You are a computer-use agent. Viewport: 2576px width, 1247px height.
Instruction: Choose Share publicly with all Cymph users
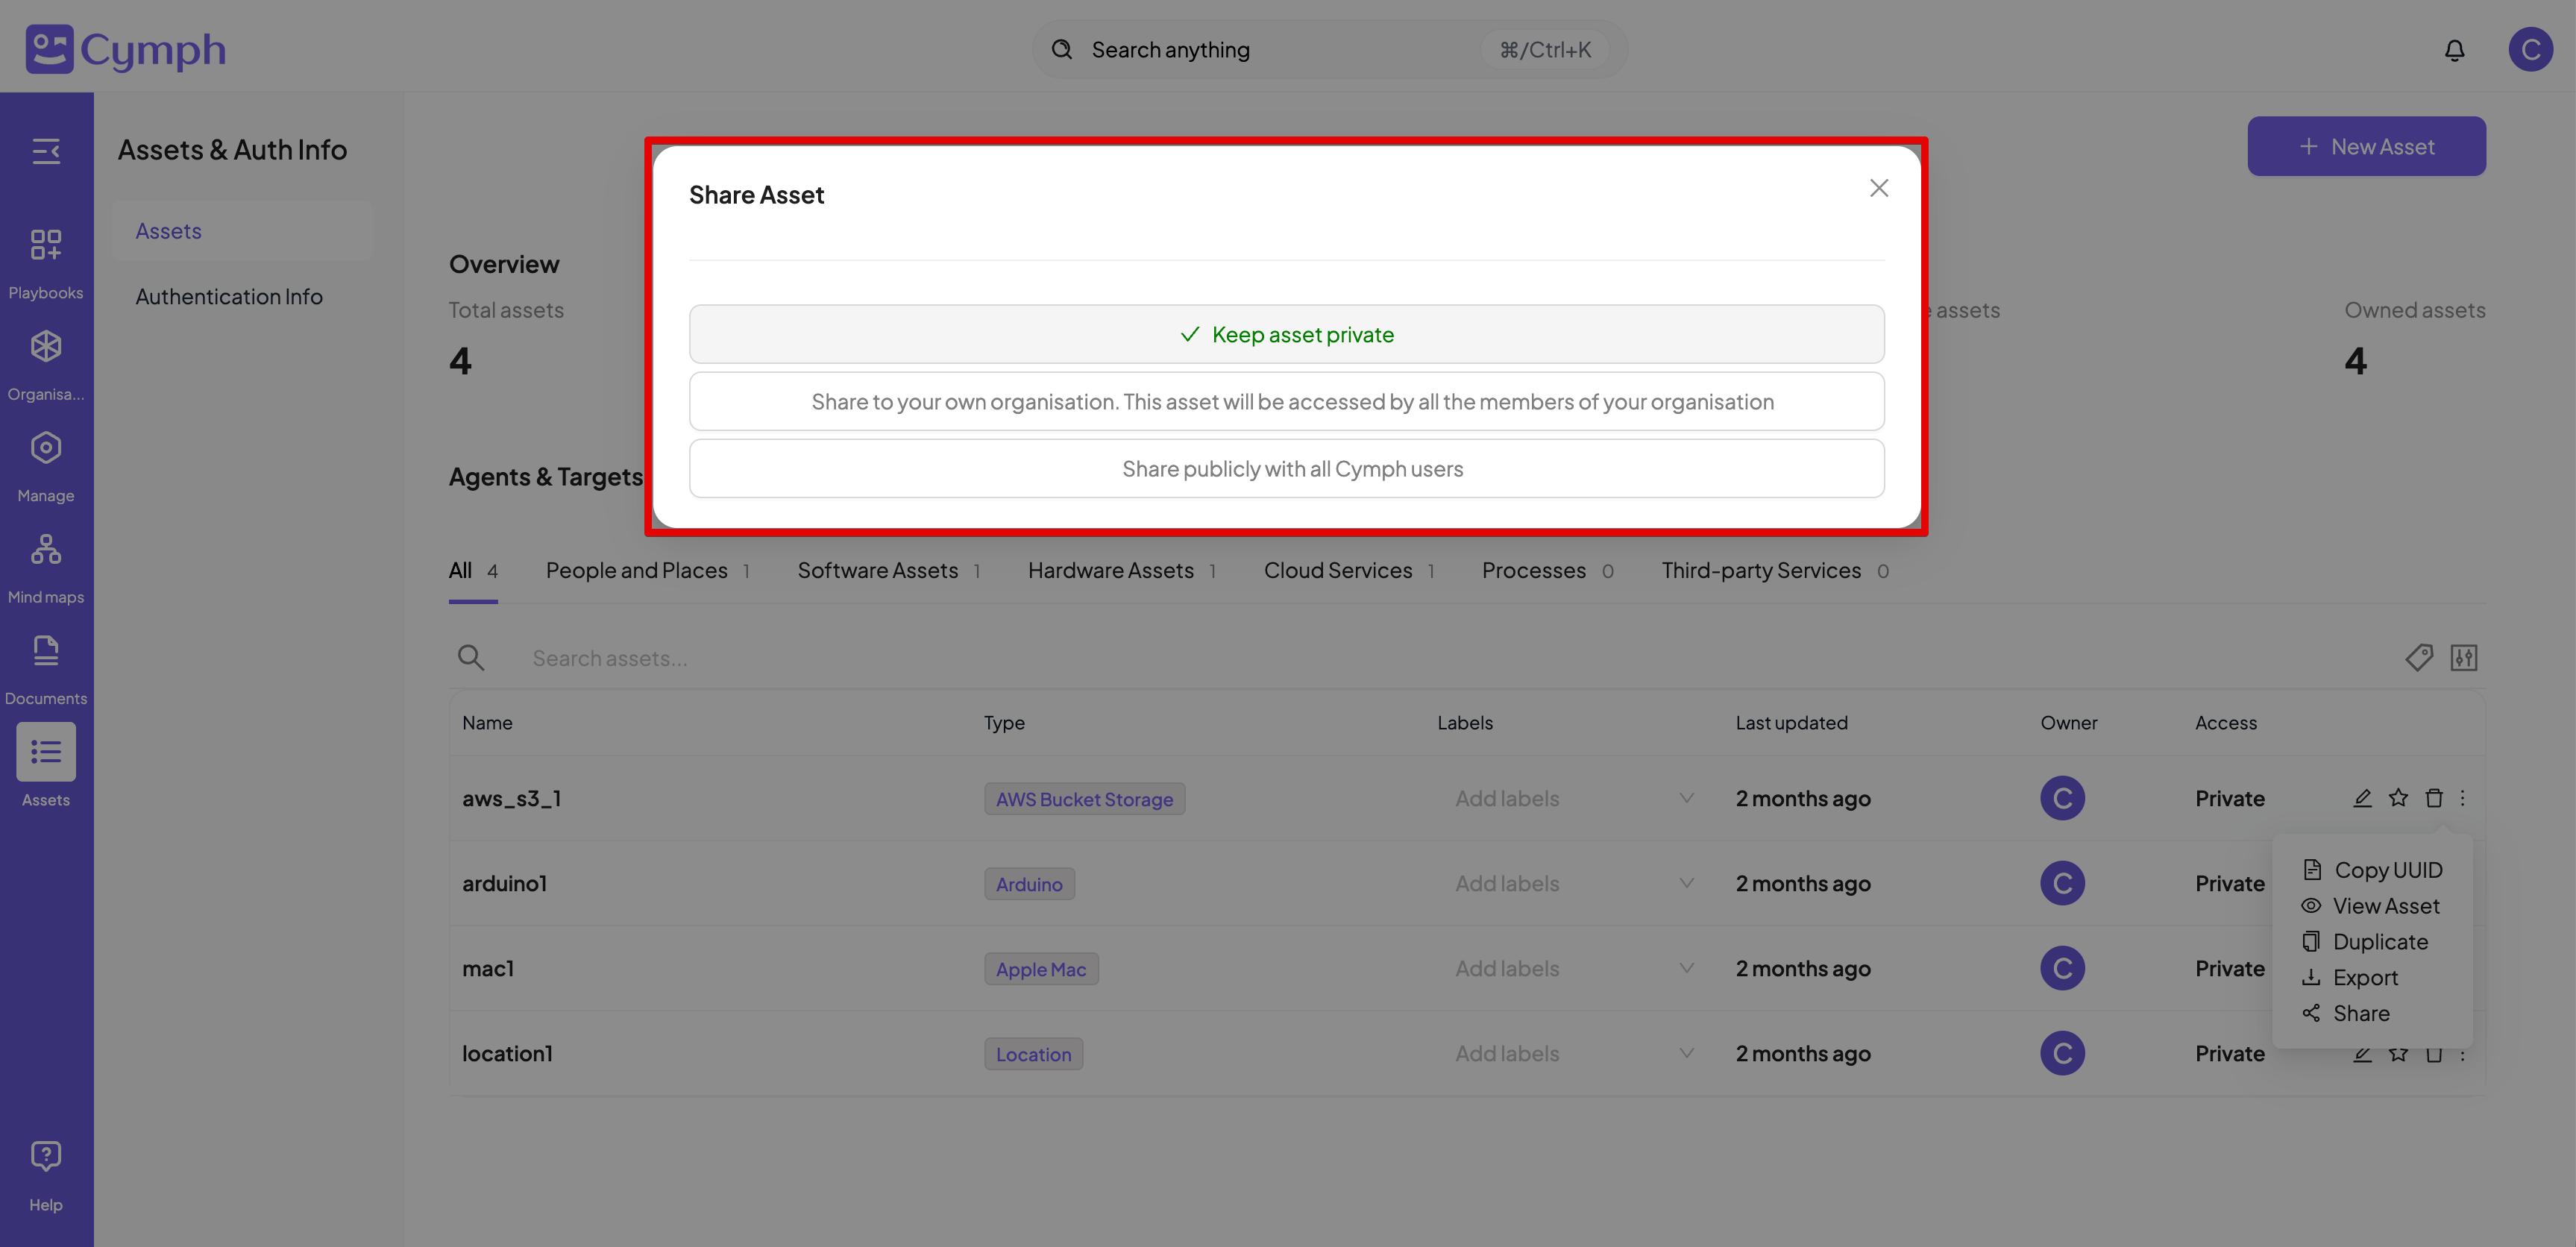[1286, 469]
